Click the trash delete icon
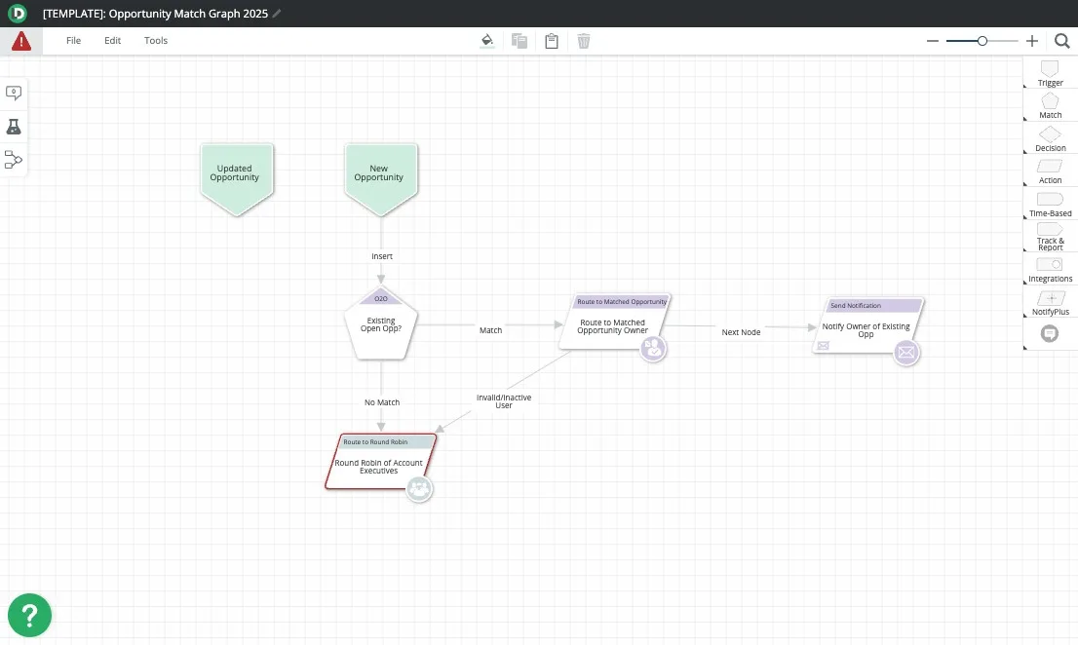 click(x=584, y=41)
